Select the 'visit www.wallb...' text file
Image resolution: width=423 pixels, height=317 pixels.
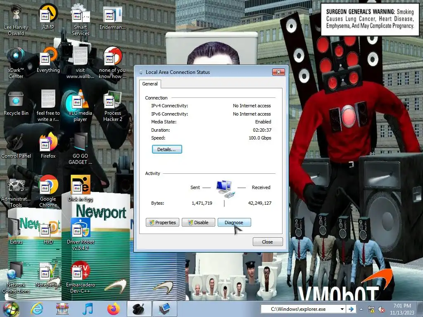click(x=81, y=63)
